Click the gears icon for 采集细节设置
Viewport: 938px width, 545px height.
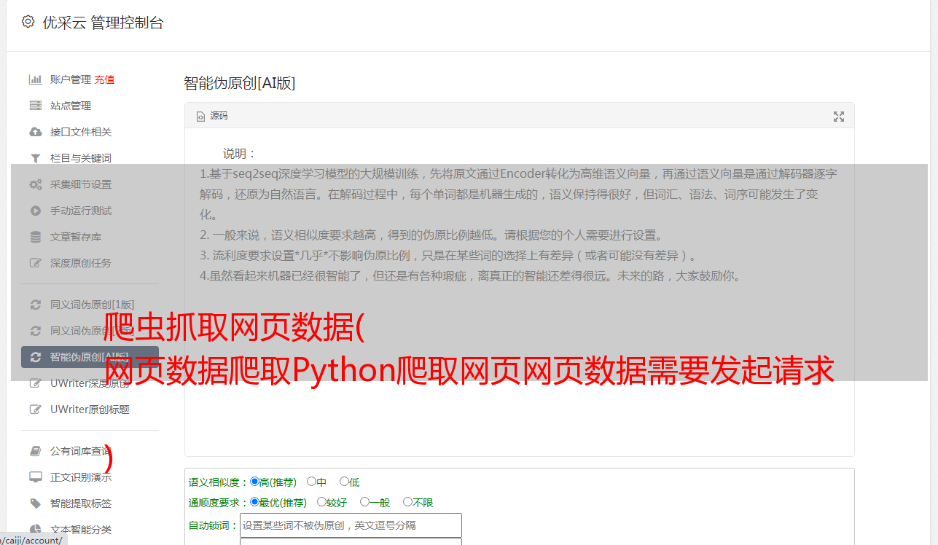[x=35, y=184]
